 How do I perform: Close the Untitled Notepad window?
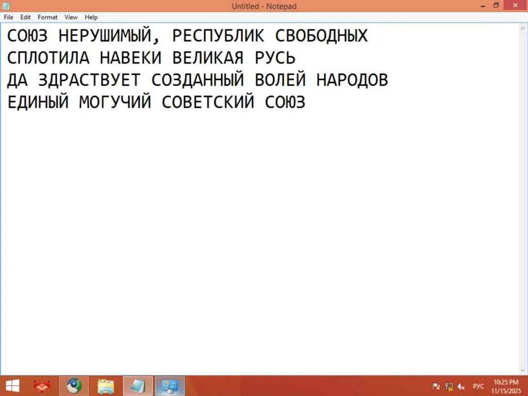point(515,5)
